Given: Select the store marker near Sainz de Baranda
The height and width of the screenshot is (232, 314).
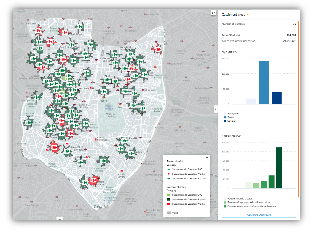Looking at the screenshot, I should coord(143,108).
